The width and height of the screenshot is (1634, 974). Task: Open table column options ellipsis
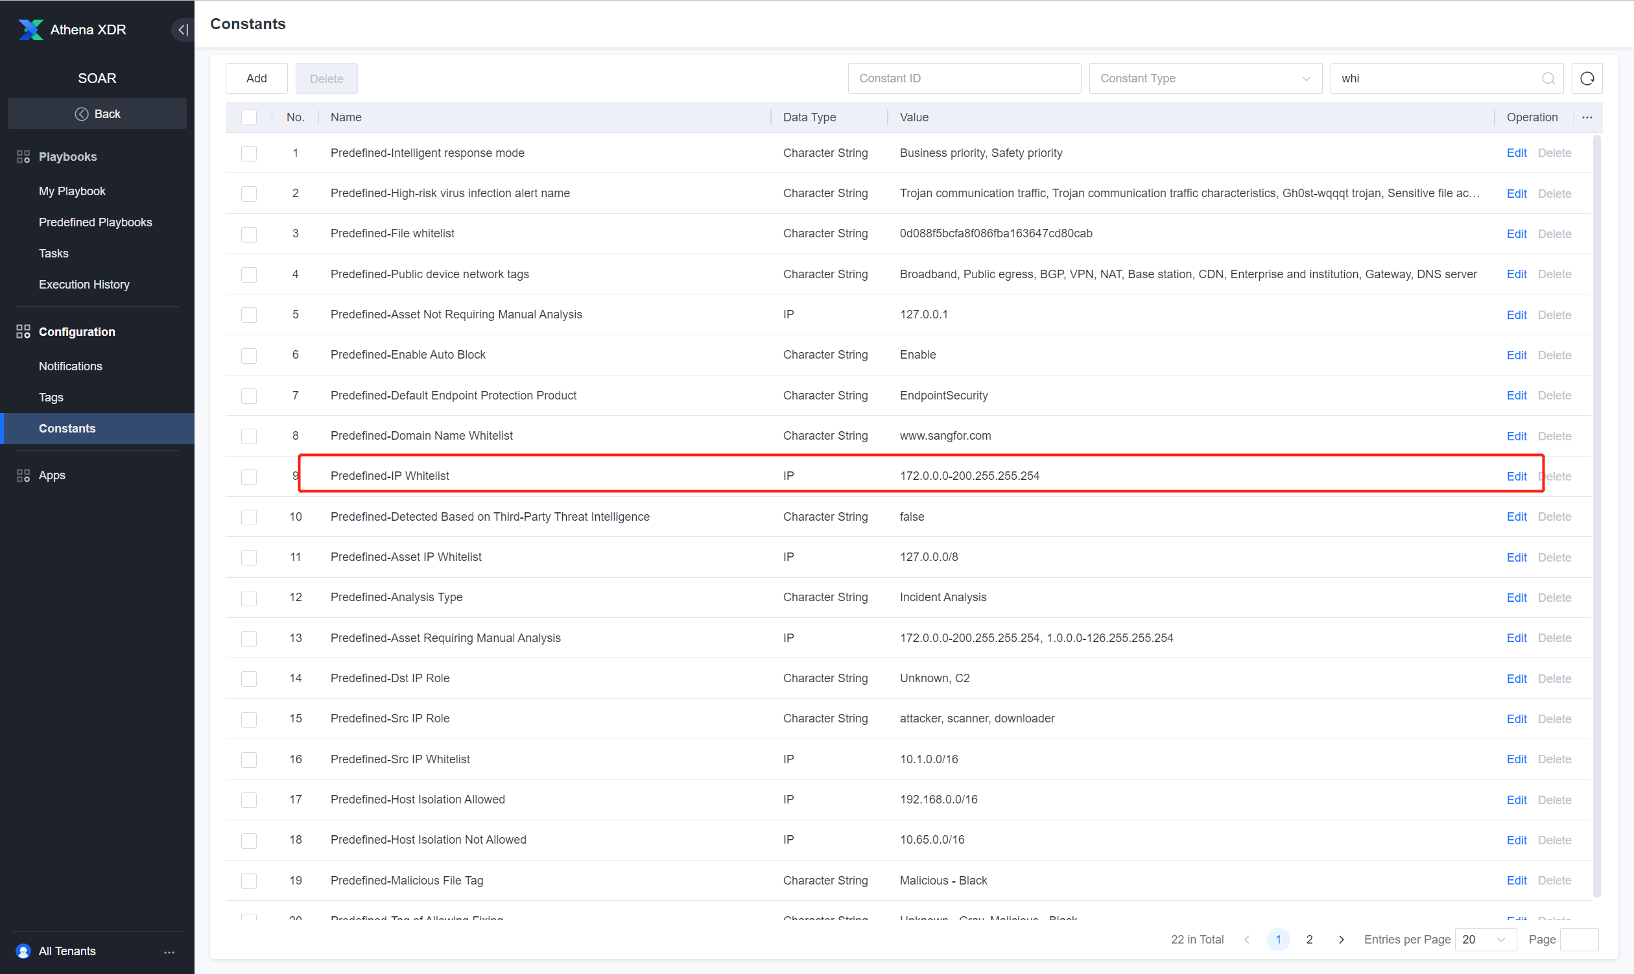pos(1587,117)
